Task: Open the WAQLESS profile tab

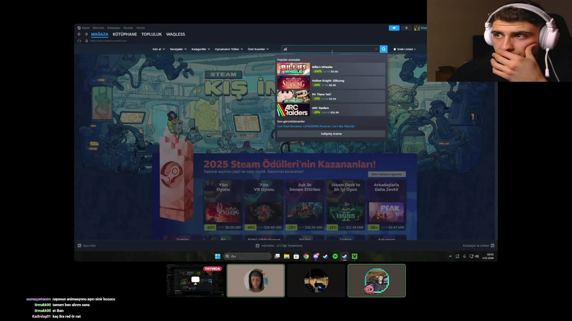Action: pyautogui.click(x=176, y=34)
